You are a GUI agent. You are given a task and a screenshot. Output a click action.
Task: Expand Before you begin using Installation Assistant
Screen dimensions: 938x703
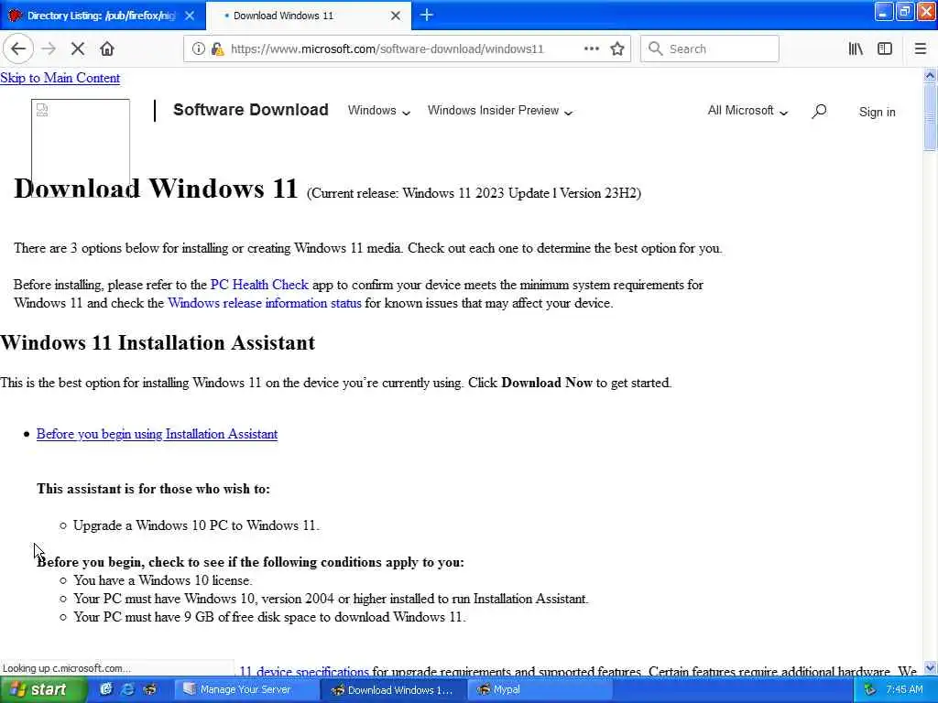[x=157, y=434]
